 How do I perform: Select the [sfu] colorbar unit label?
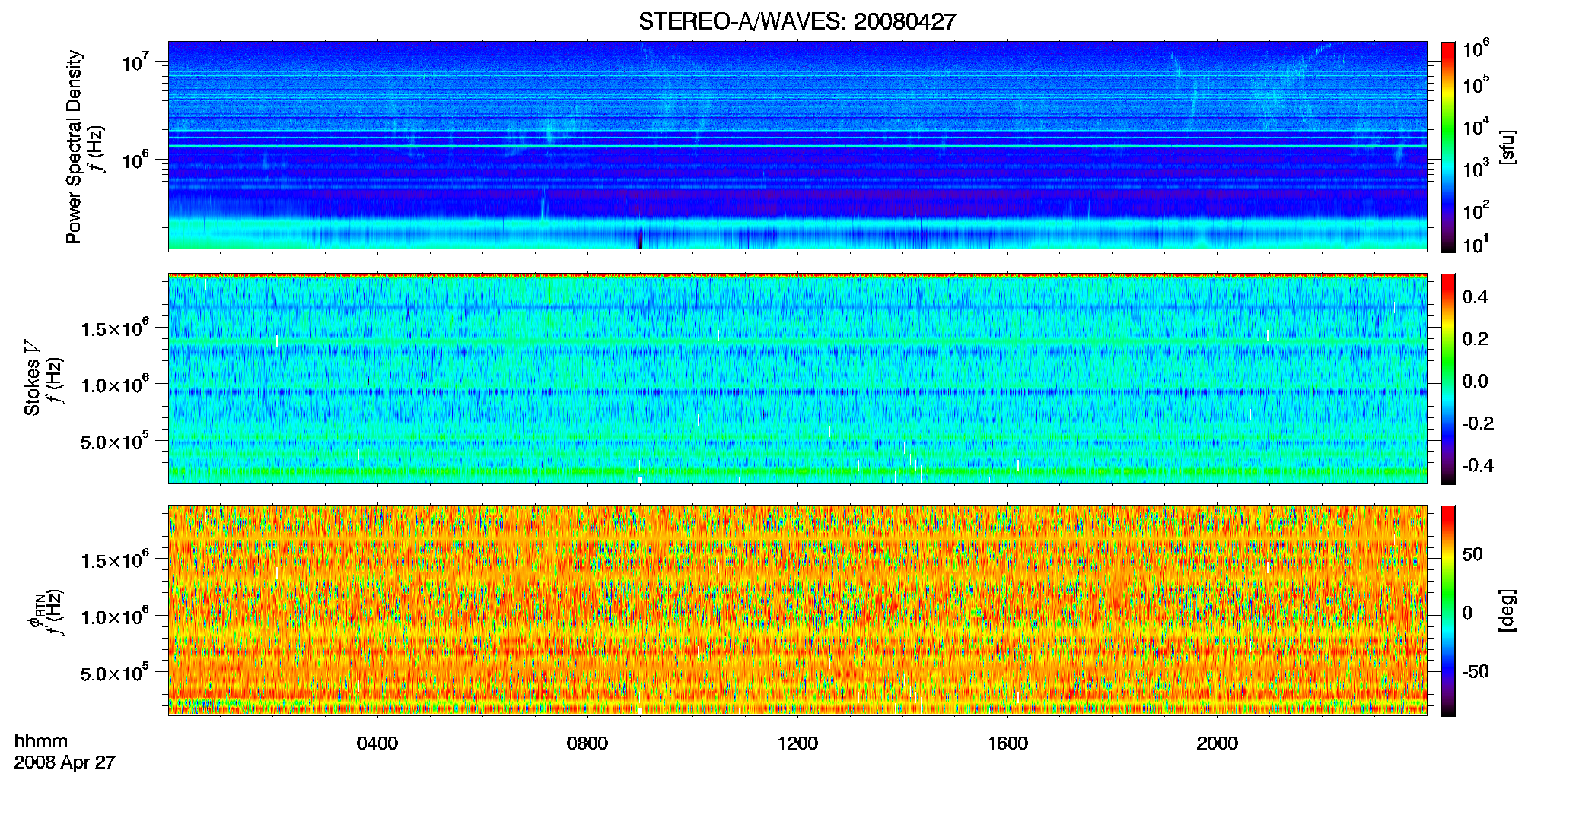coord(1507,147)
